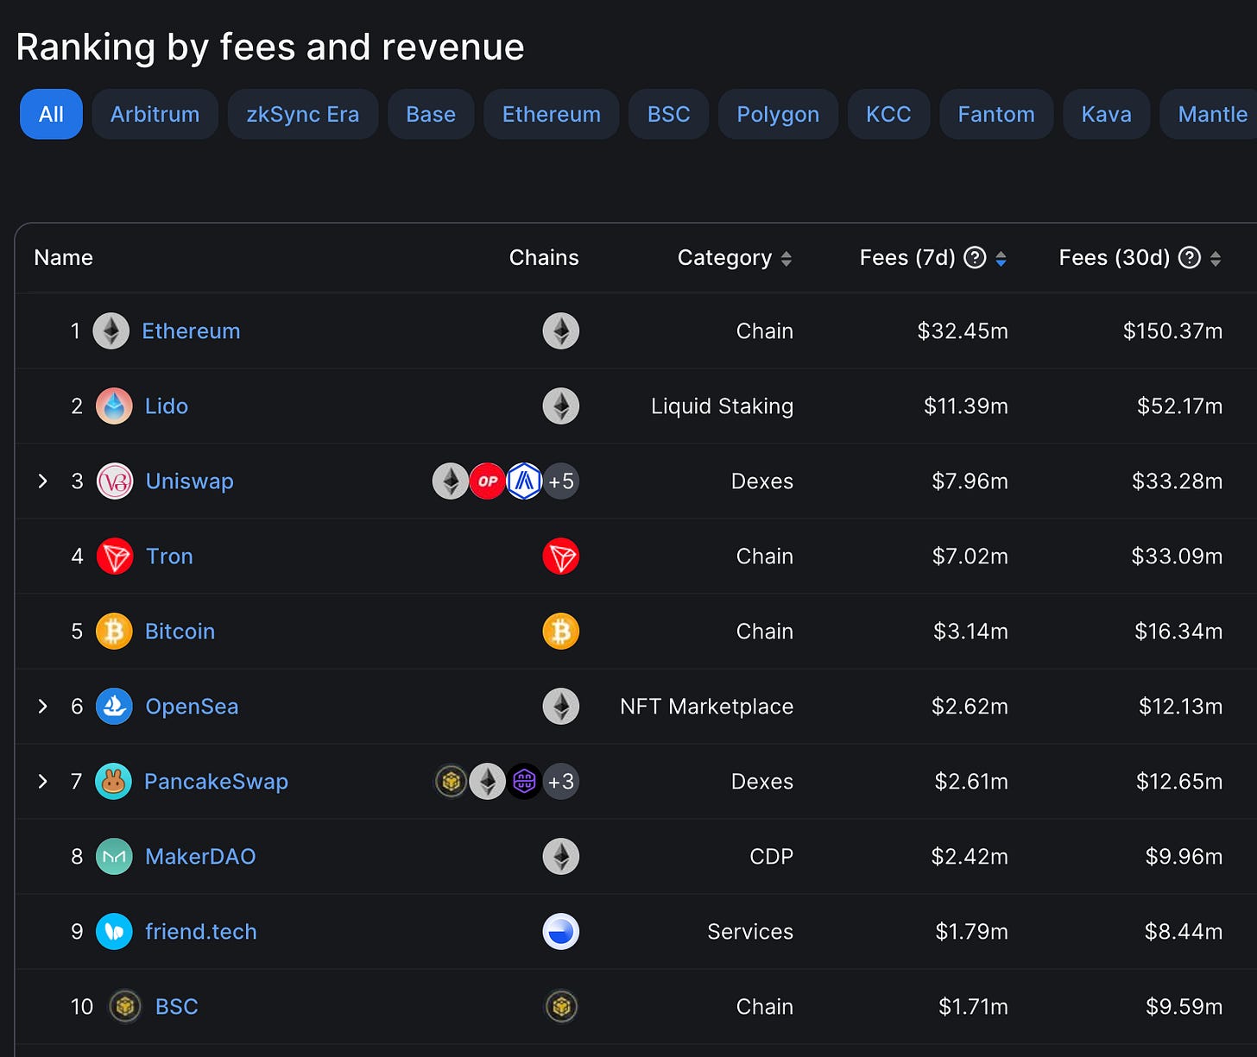The width and height of the screenshot is (1257, 1057).
Task: Open the Ethereum protocol link
Action: (x=191, y=331)
